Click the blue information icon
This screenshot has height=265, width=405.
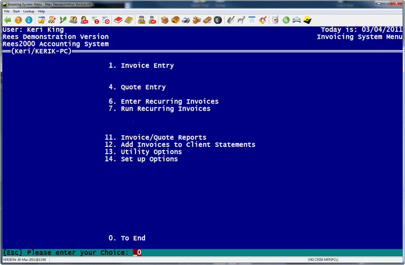tap(28, 20)
